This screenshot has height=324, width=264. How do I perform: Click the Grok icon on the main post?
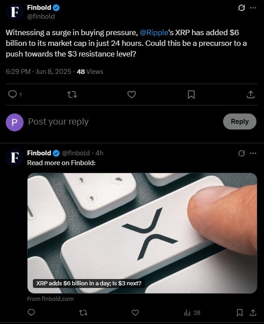tap(241, 8)
